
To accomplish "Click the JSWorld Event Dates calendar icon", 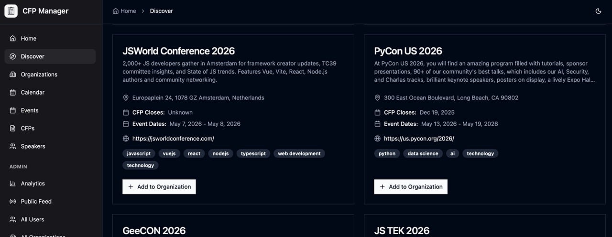I will coord(126,124).
